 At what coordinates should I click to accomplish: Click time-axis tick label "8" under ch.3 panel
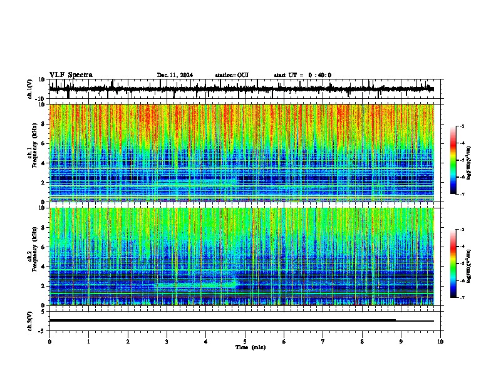click(362, 342)
